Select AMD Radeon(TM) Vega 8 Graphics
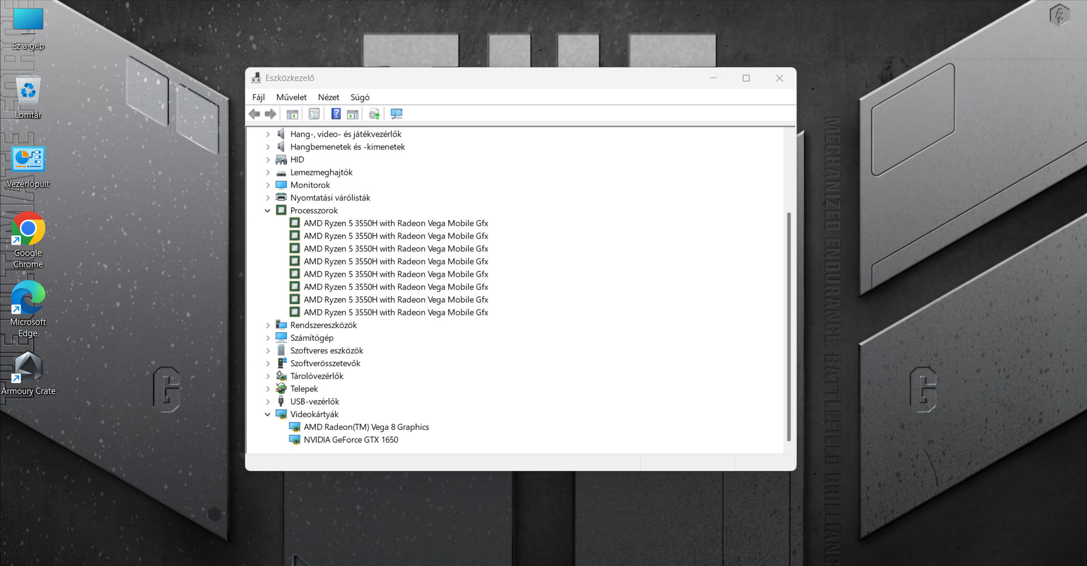 pos(366,427)
